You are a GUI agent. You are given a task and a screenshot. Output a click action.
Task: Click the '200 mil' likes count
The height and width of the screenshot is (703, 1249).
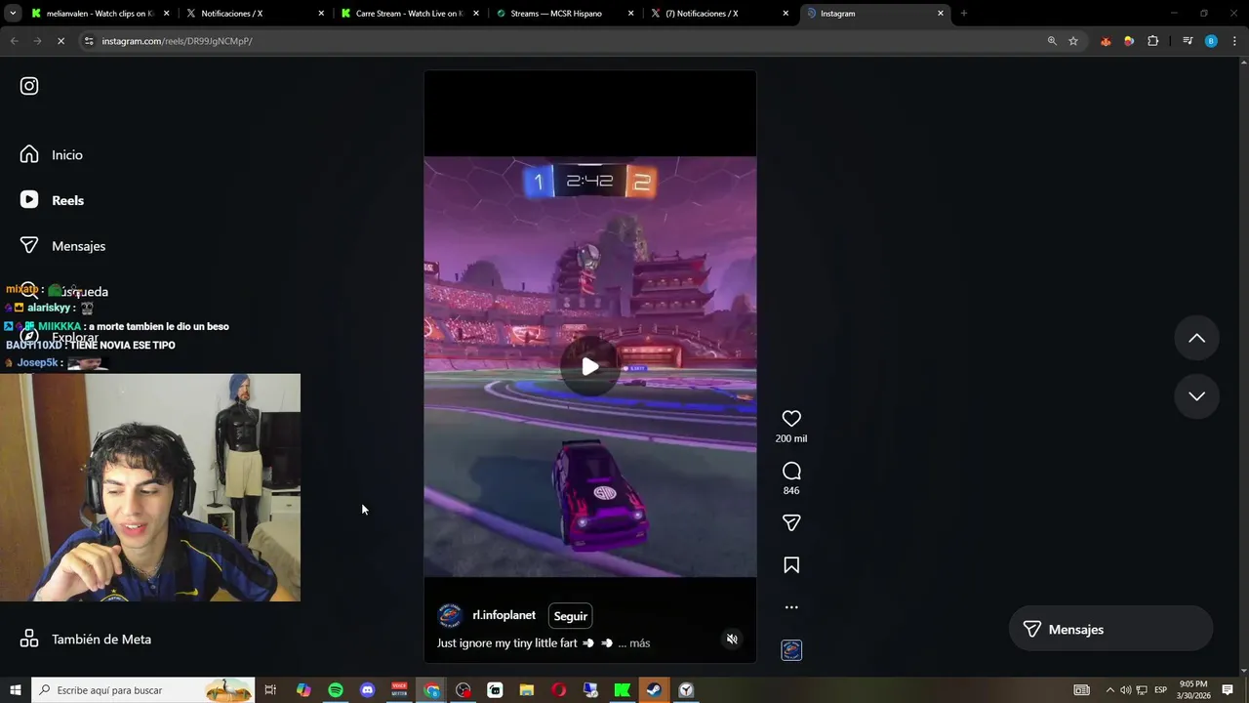pyautogui.click(x=791, y=439)
